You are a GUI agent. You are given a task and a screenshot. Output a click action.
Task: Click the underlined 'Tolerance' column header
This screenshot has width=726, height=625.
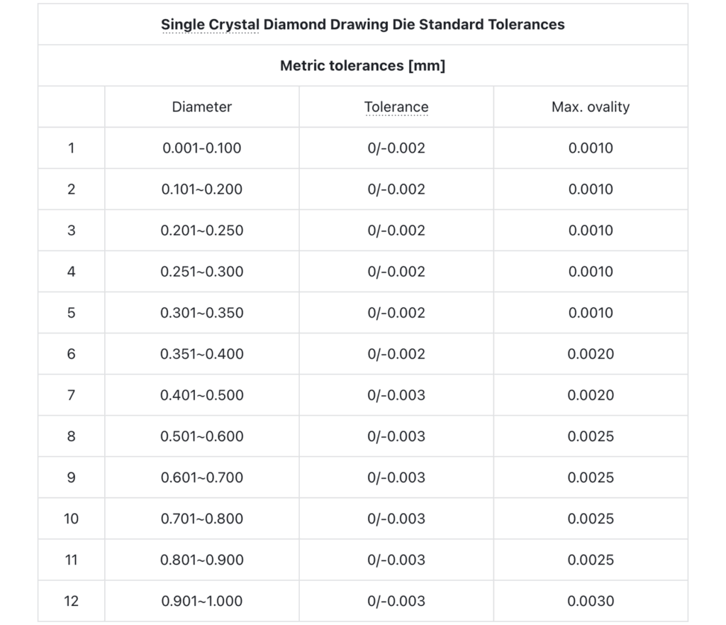[x=396, y=106]
